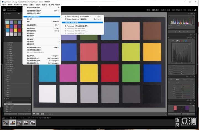Image resolution: width=199 pixels, height=130 pixels.
Task: Choose the white point curve circle icon
Action: pyautogui.click(x=179, y=41)
